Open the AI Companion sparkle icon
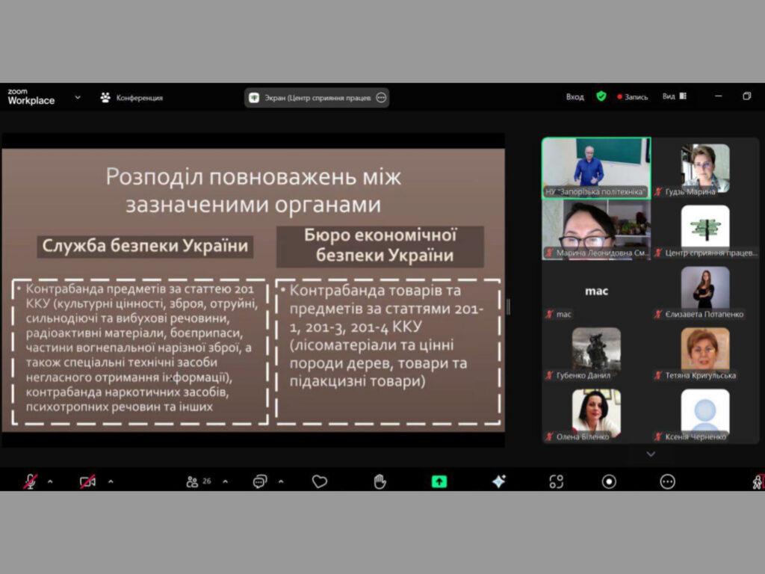 point(499,481)
